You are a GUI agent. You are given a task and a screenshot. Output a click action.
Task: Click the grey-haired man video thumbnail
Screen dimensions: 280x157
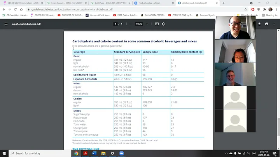tap(235, 74)
